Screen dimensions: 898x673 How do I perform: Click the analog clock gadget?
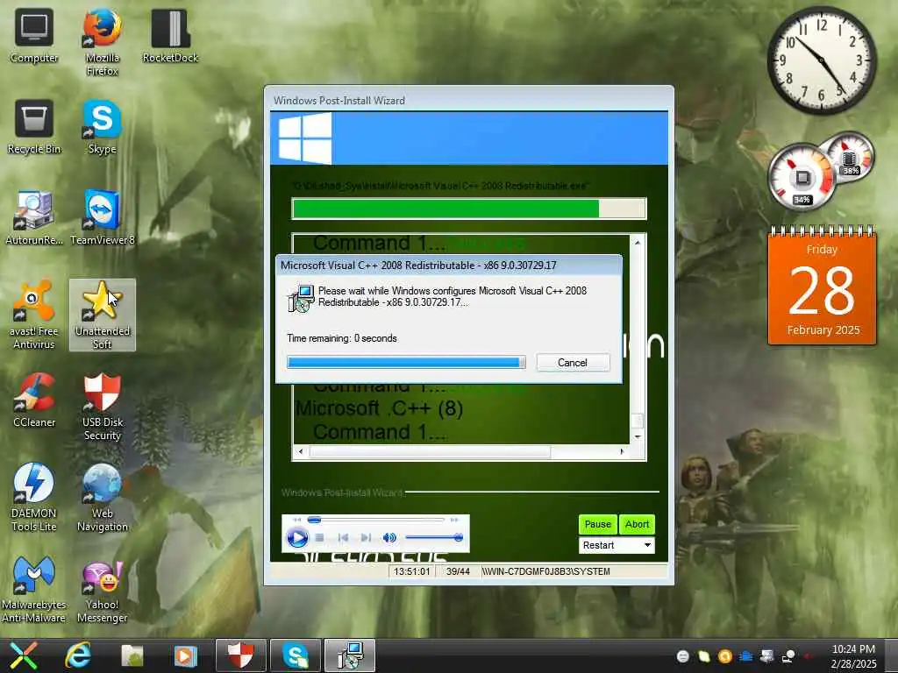click(821, 60)
